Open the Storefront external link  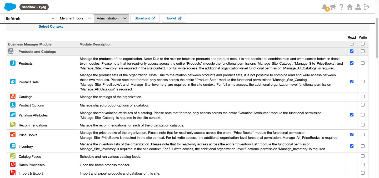coord(145,18)
